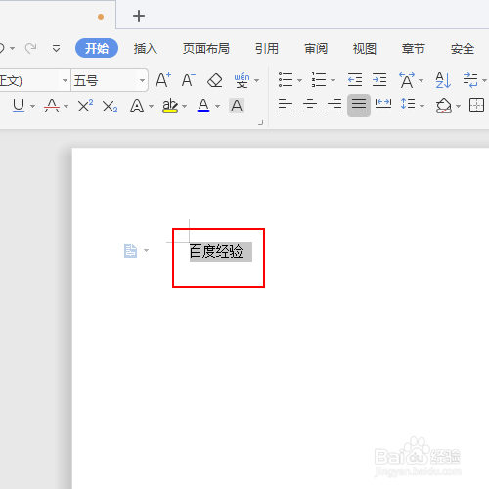Expand the underline style dropdown
The width and height of the screenshot is (489, 489).
click(32, 106)
